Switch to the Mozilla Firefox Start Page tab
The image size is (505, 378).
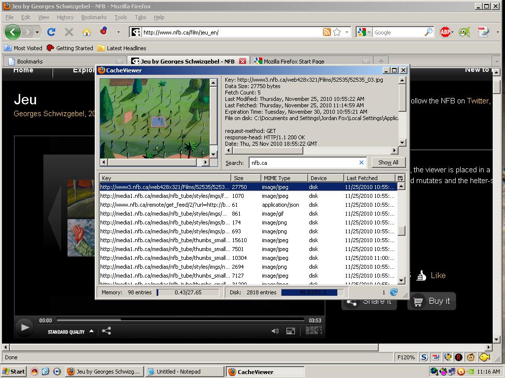pos(293,62)
